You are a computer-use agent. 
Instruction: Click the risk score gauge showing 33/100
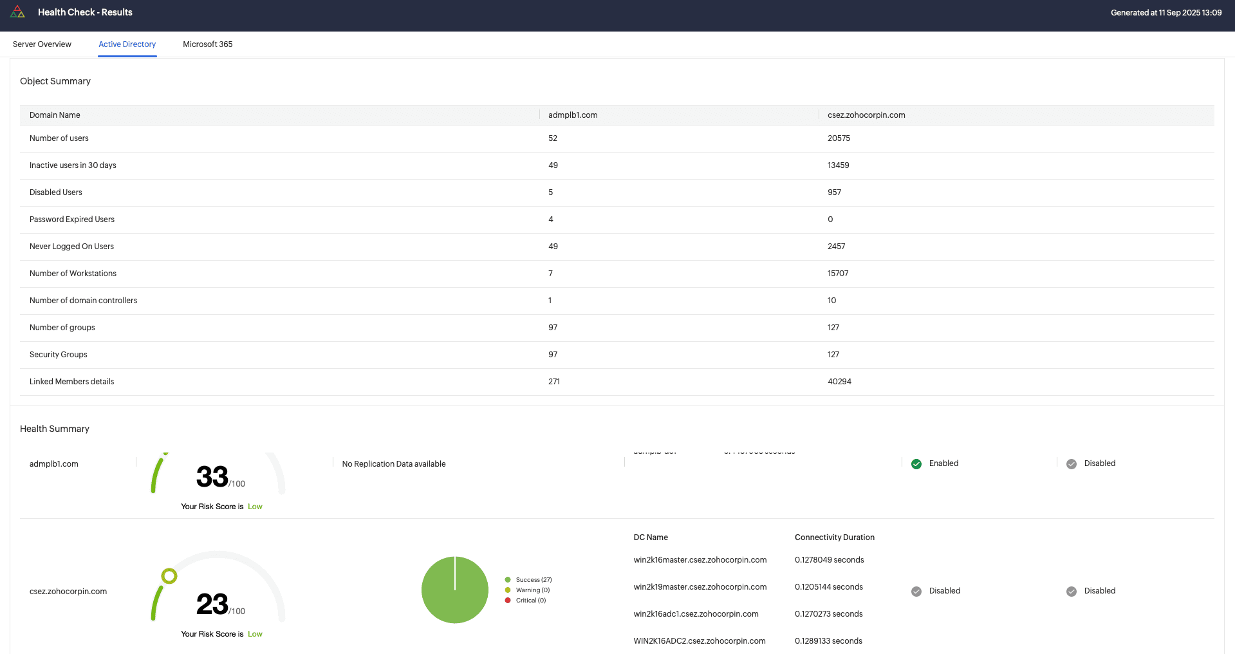coord(212,476)
